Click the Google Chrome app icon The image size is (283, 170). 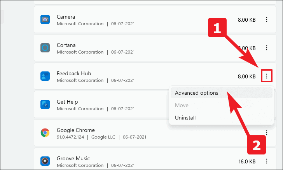point(45,133)
